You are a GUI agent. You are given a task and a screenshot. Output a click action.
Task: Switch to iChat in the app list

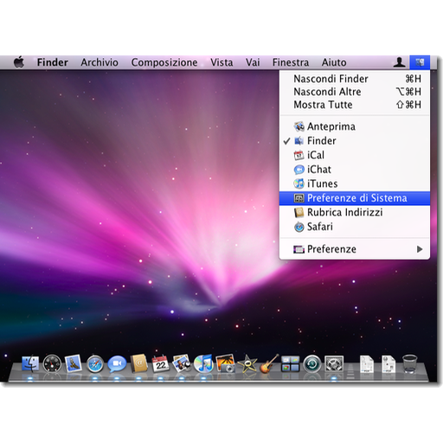pyautogui.click(x=355, y=170)
